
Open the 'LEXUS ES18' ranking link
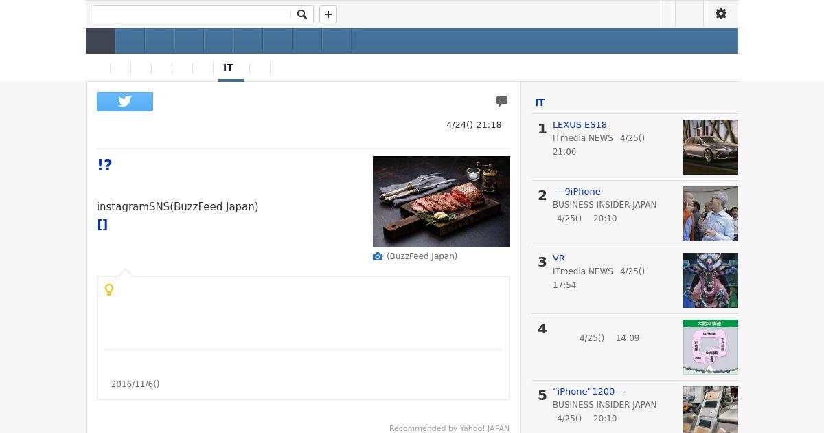coord(580,125)
